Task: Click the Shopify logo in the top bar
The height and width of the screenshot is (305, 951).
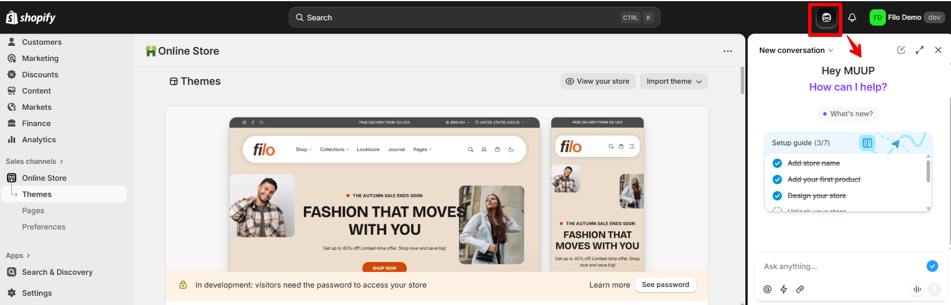Action: click(x=31, y=17)
